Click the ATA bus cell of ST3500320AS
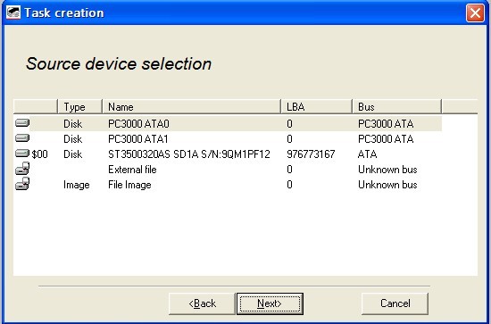Image resolution: width=491 pixels, height=324 pixels. coord(367,154)
